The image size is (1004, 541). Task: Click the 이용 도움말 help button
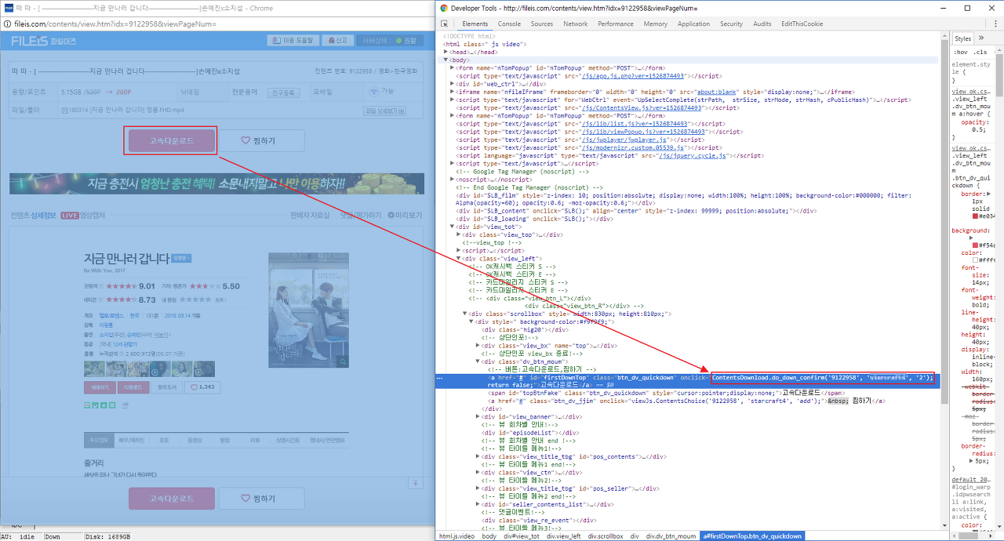295,40
